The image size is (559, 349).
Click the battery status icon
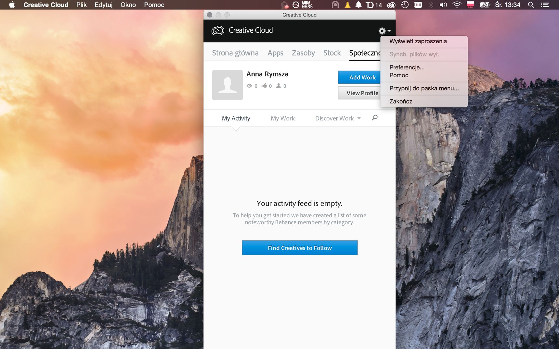coord(485,5)
